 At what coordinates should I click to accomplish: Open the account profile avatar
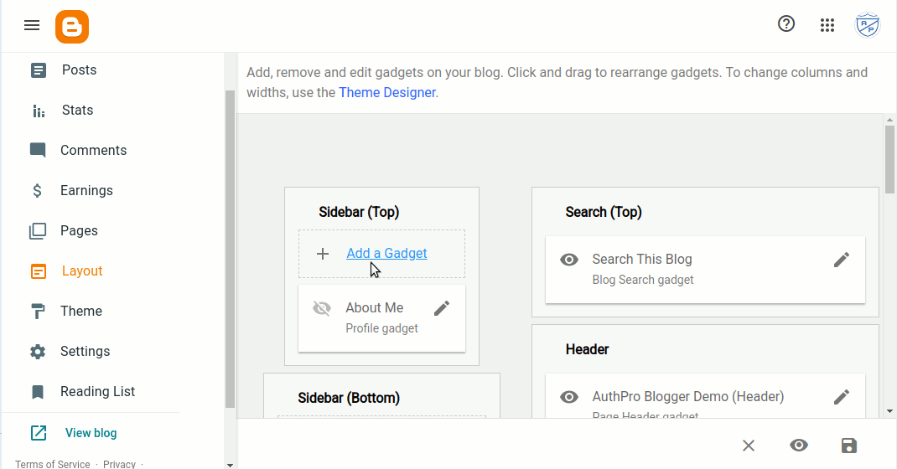click(867, 25)
